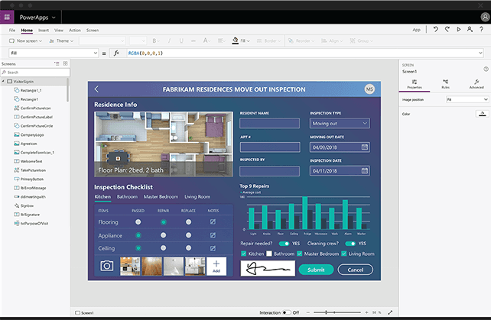The height and width of the screenshot is (320, 491).
Task: Click the back arrow in app header
Action: [96, 89]
